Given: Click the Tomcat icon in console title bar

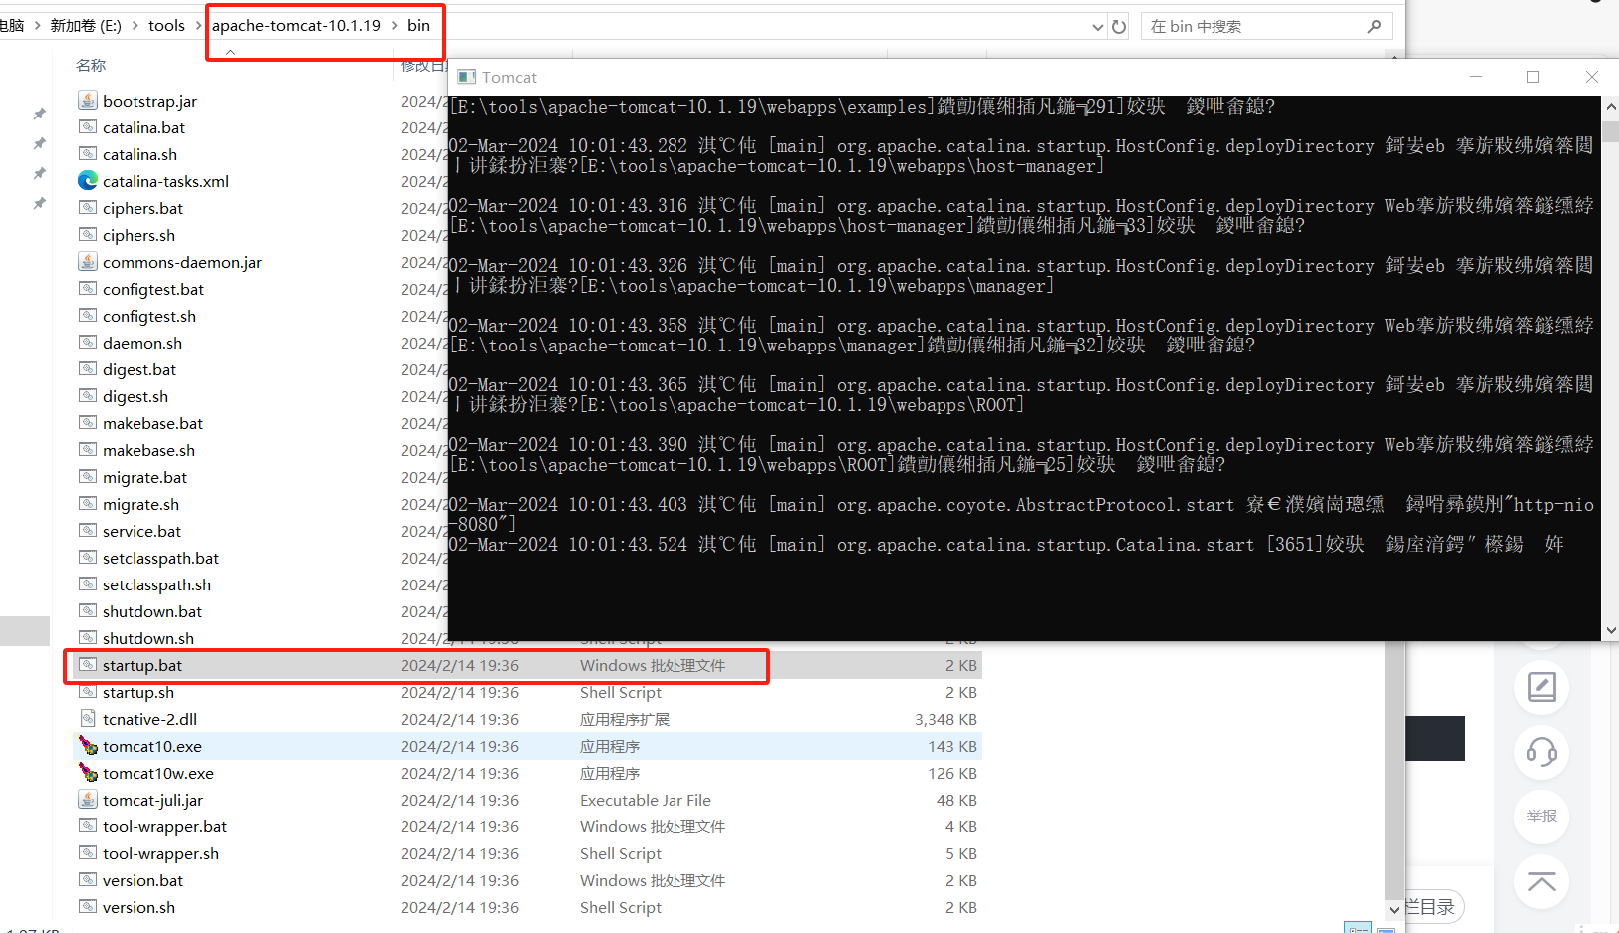Looking at the screenshot, I should [x=467, y=76].
